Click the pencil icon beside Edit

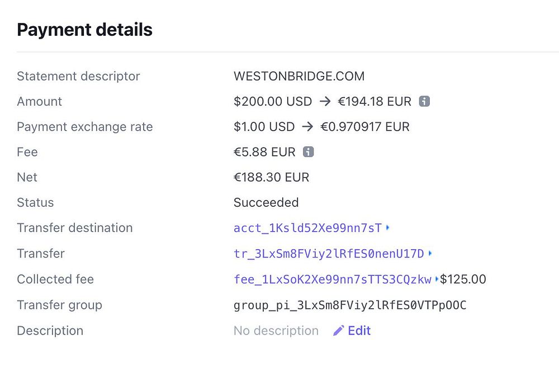tap(338, 331)
